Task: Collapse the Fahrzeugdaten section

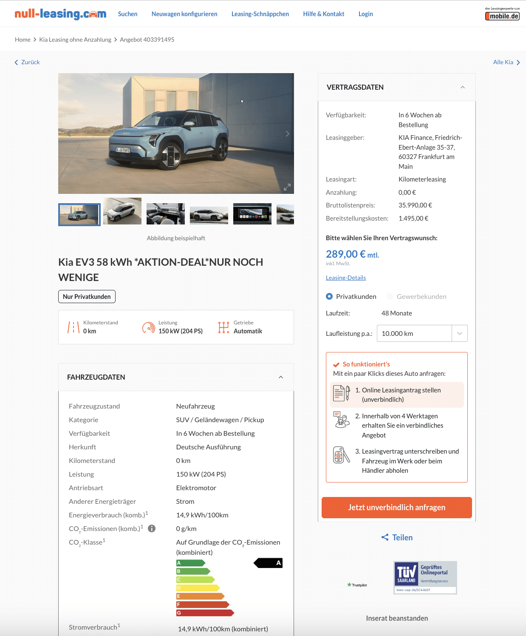Action: [281, 377]
